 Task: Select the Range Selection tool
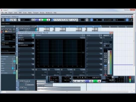pyautogui.click(x=55, y=20)
